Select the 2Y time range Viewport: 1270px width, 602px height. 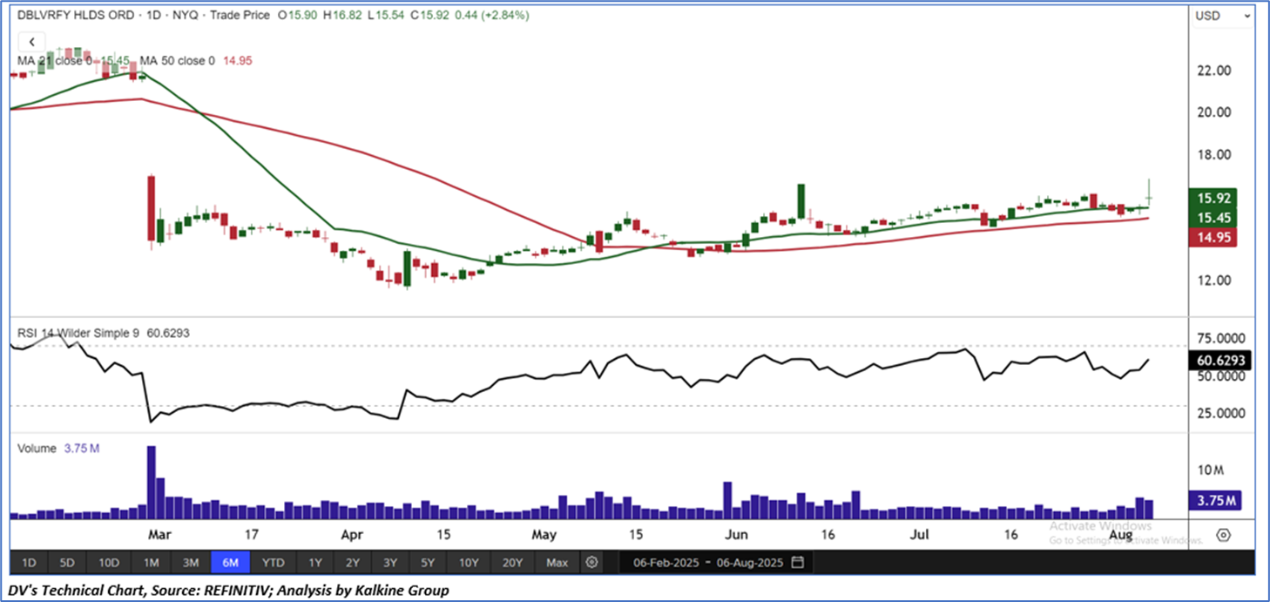352,562
